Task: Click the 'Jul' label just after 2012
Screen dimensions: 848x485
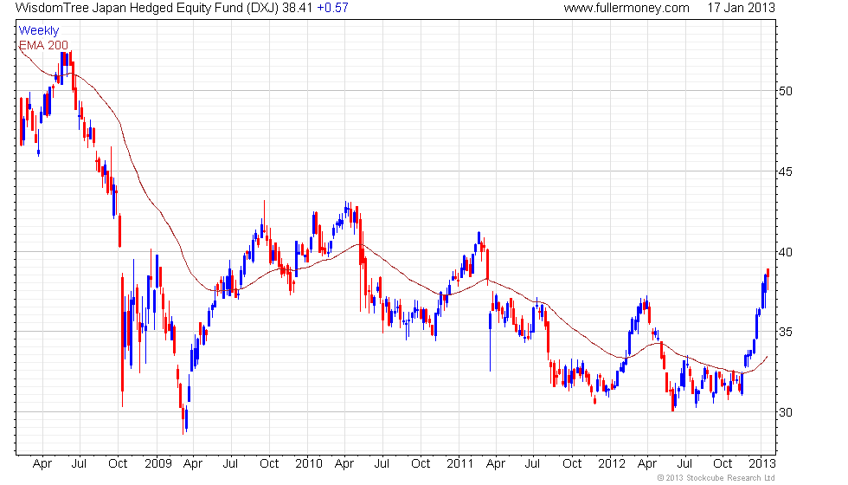Action: point(684,464)
